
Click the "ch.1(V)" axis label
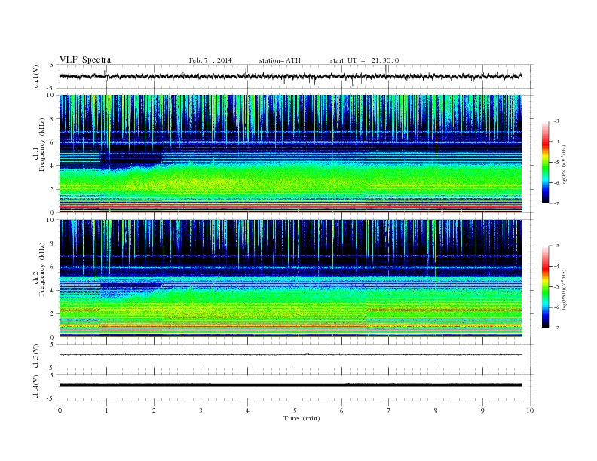point(36,76)
